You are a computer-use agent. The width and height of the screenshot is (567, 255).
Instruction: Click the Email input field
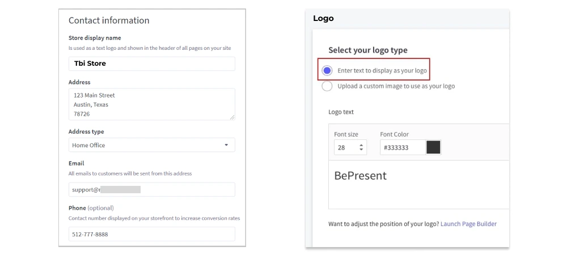(x=151, y=189)
